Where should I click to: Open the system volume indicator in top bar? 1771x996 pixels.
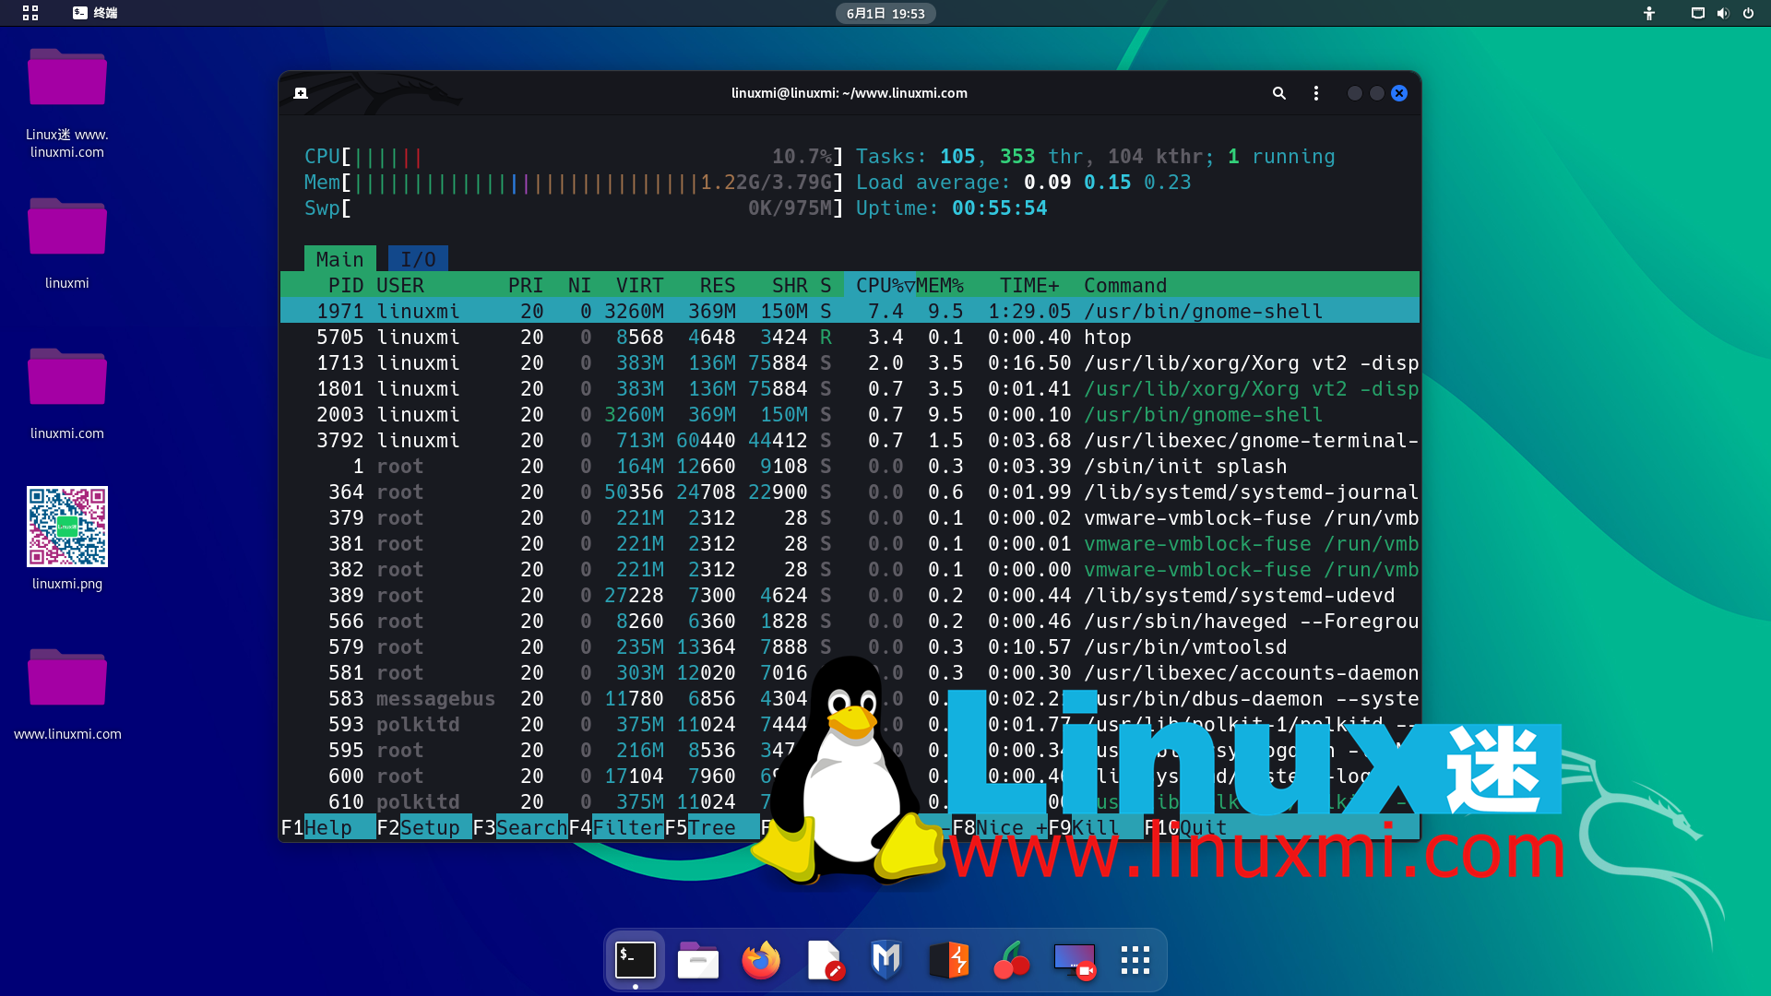[1722, 13]
